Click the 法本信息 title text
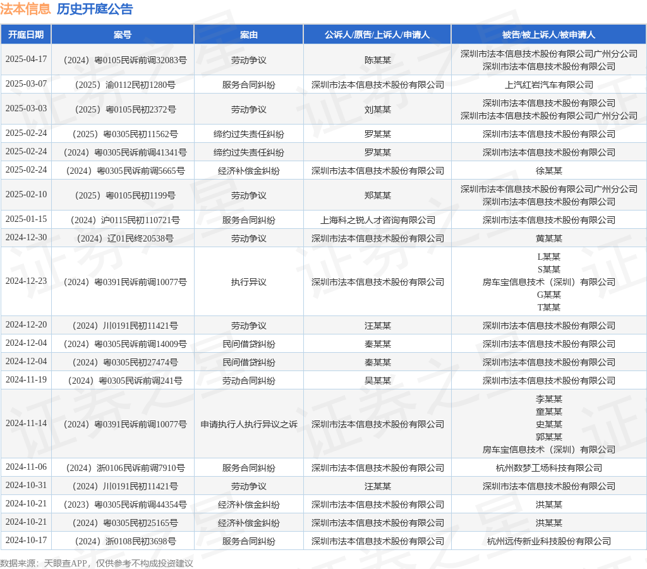This screenshot has height=569, width=647. [25, 9]
